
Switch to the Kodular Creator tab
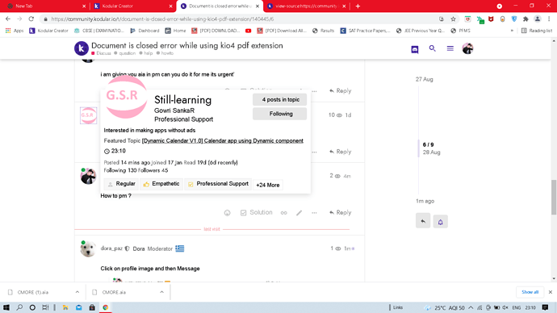(133, 6)
